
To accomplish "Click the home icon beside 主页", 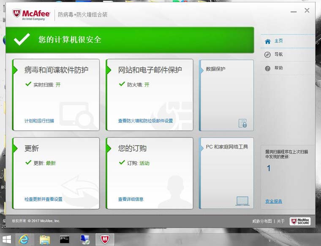I will click(267, 41).
